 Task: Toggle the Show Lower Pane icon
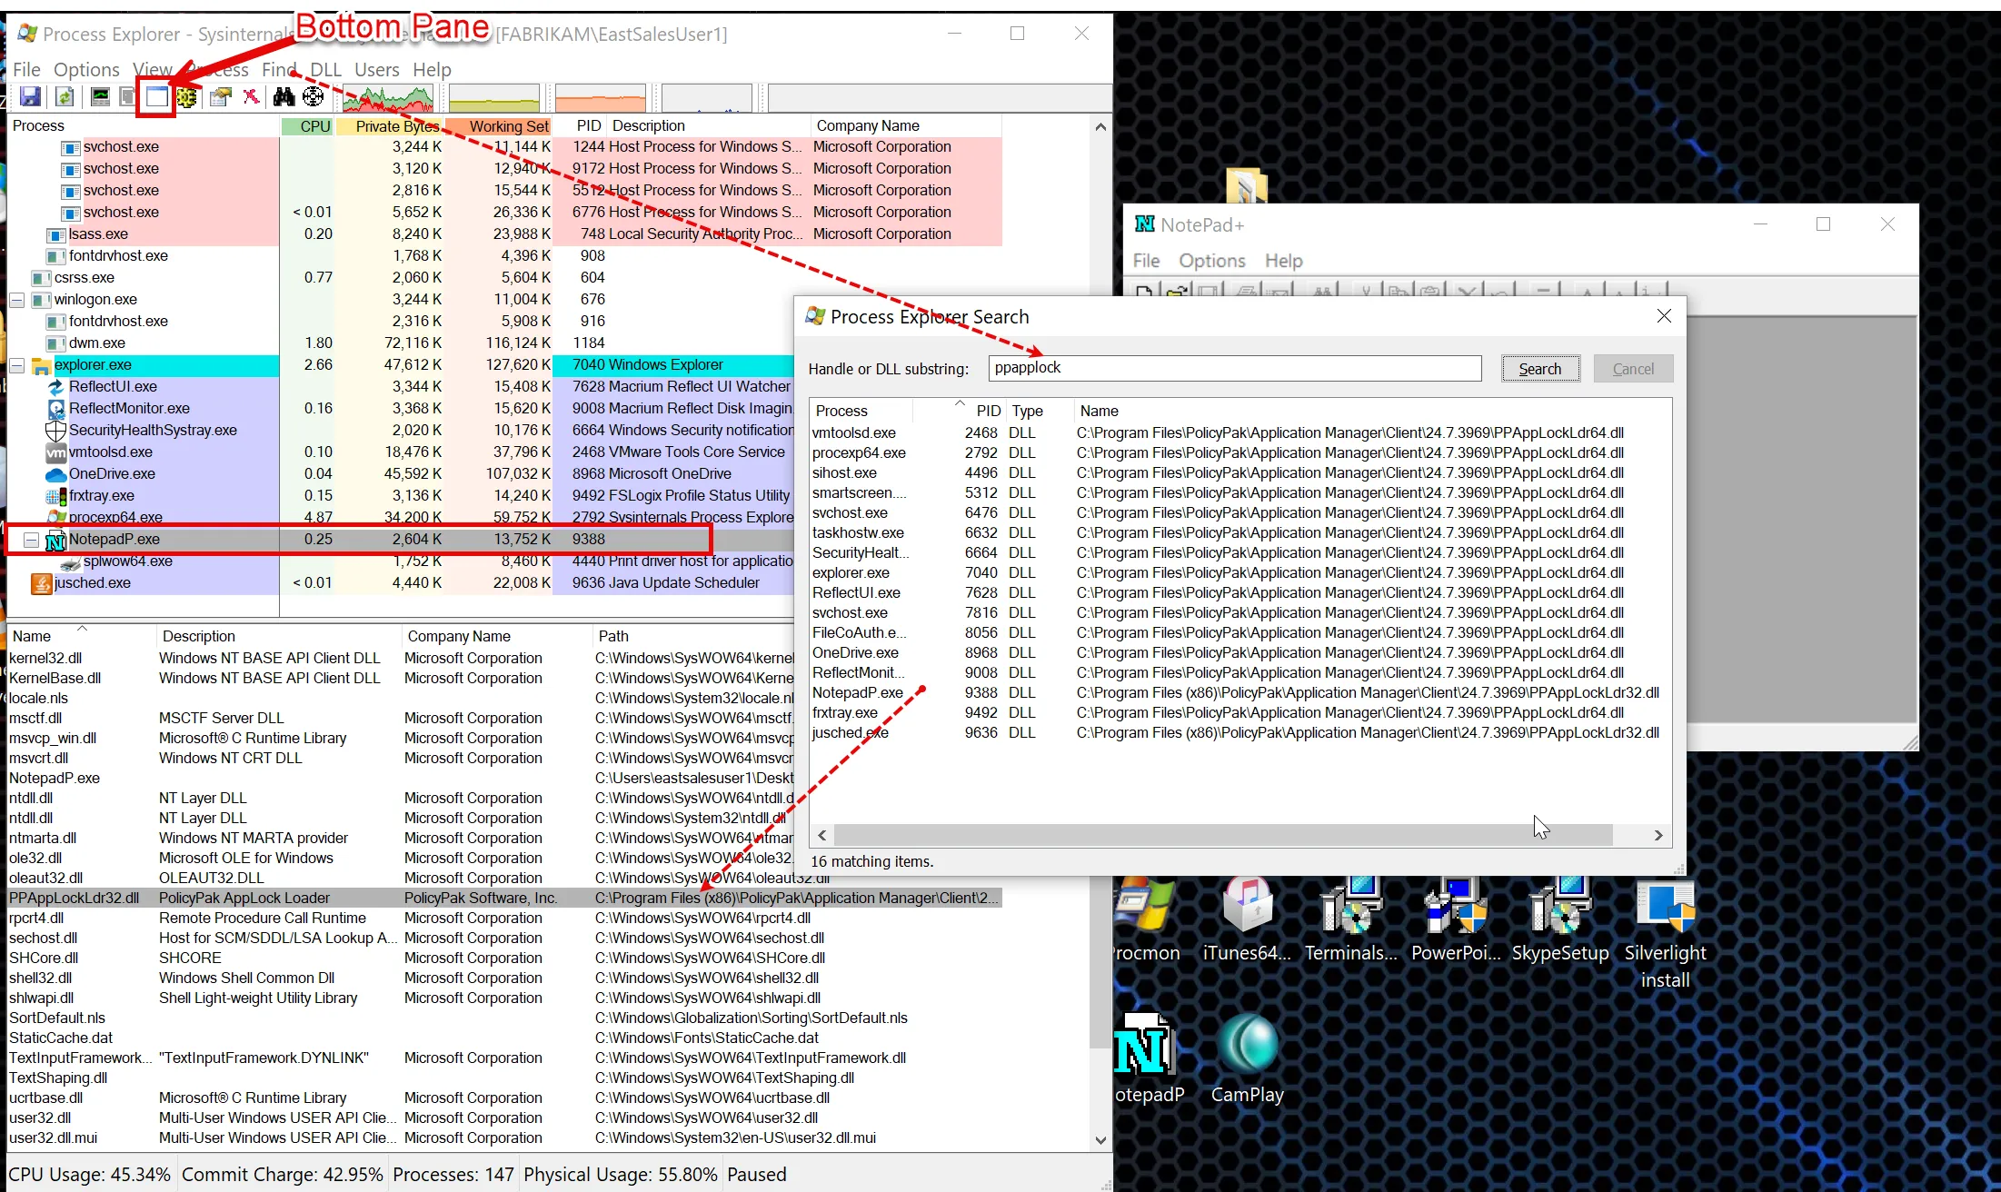coord(157,96)
